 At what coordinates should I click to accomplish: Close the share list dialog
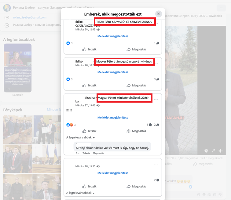pos(158,14)
